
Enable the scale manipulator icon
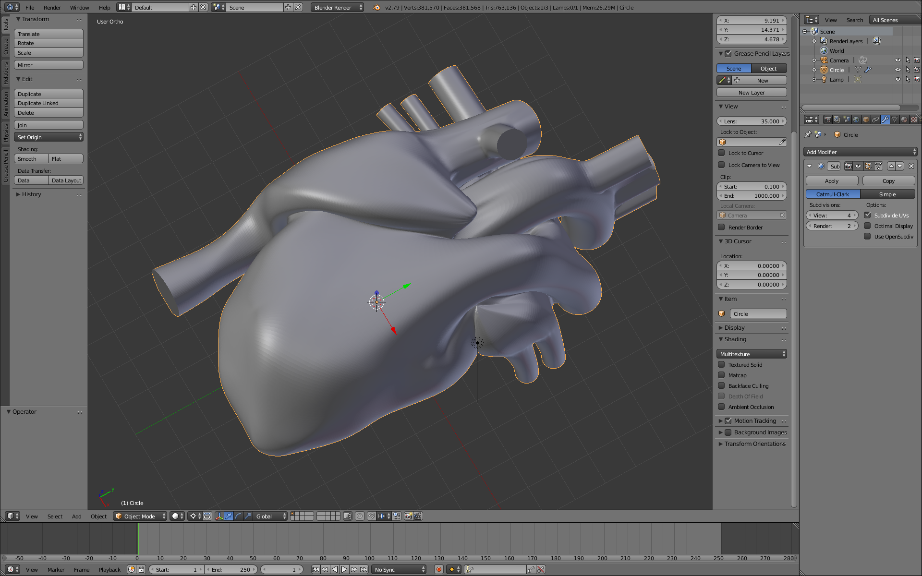[248, 516]
